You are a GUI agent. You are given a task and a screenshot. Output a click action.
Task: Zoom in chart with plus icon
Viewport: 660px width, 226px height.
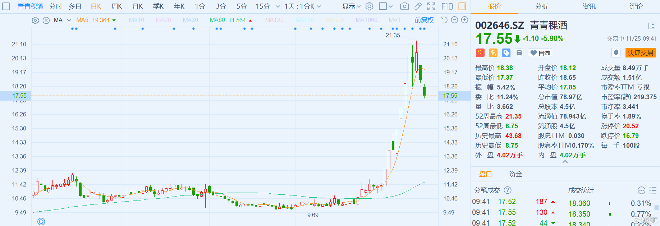464,20
